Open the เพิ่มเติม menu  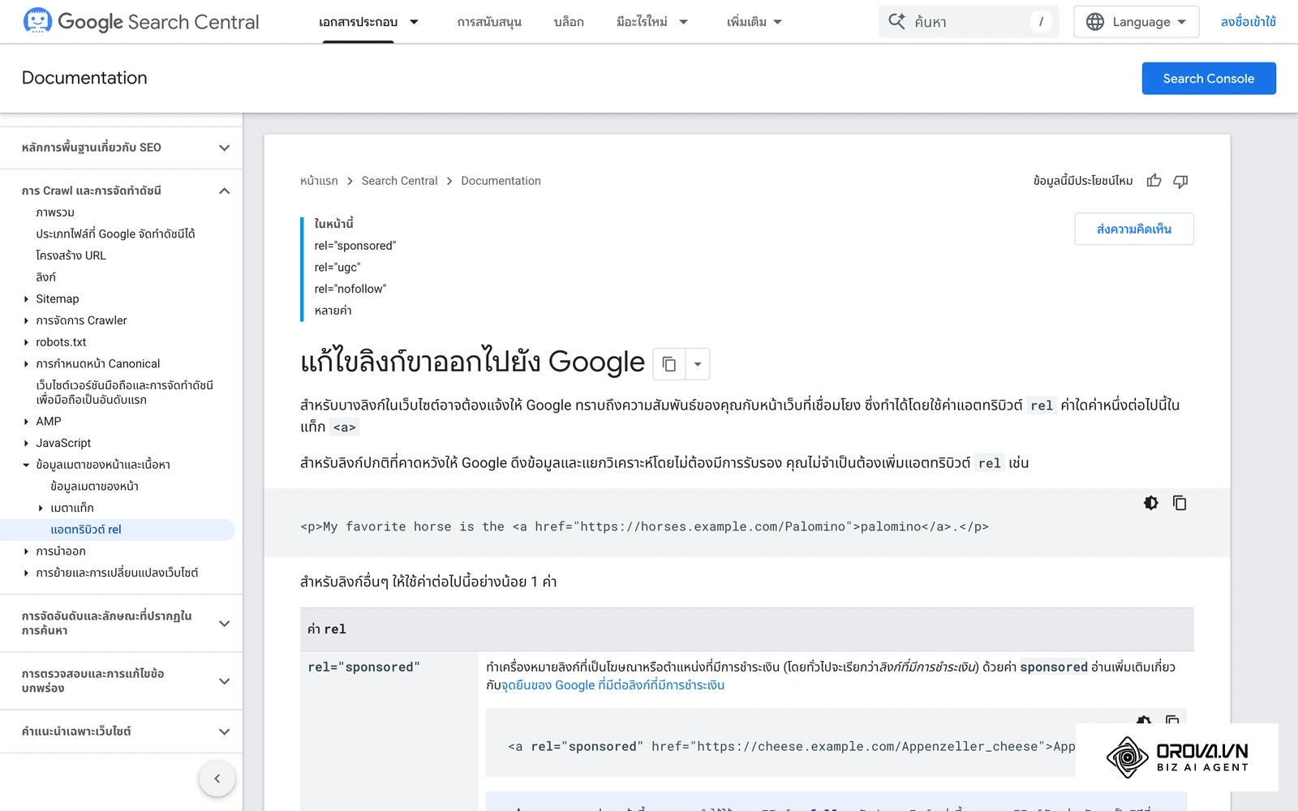click(x=754, y=22)
